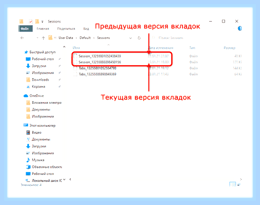Open Изображения under Этот компьютер
The image size is (260, 205).
(43, 153)
